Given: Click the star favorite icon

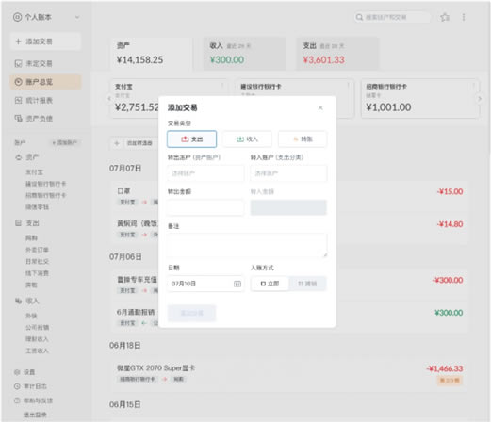Looking at the screenshot, I should coord(445,17).
